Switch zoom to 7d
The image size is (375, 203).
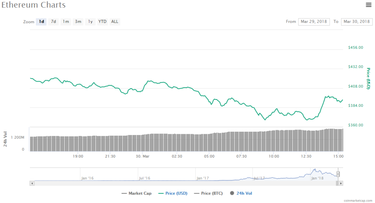(x=53, y=22)
